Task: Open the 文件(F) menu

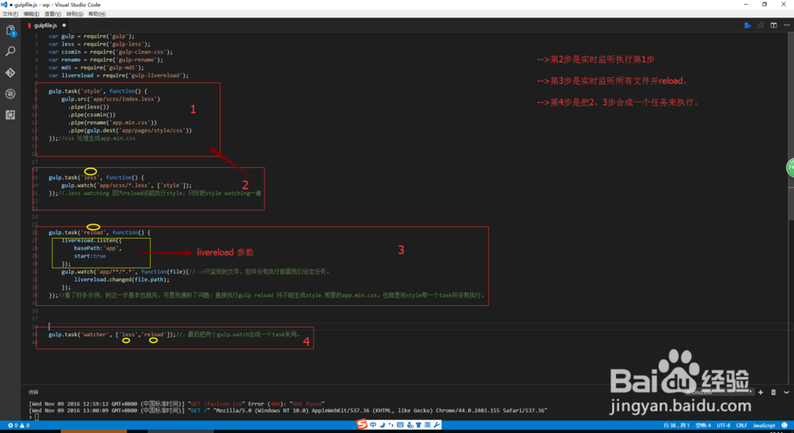Action: 10,14
